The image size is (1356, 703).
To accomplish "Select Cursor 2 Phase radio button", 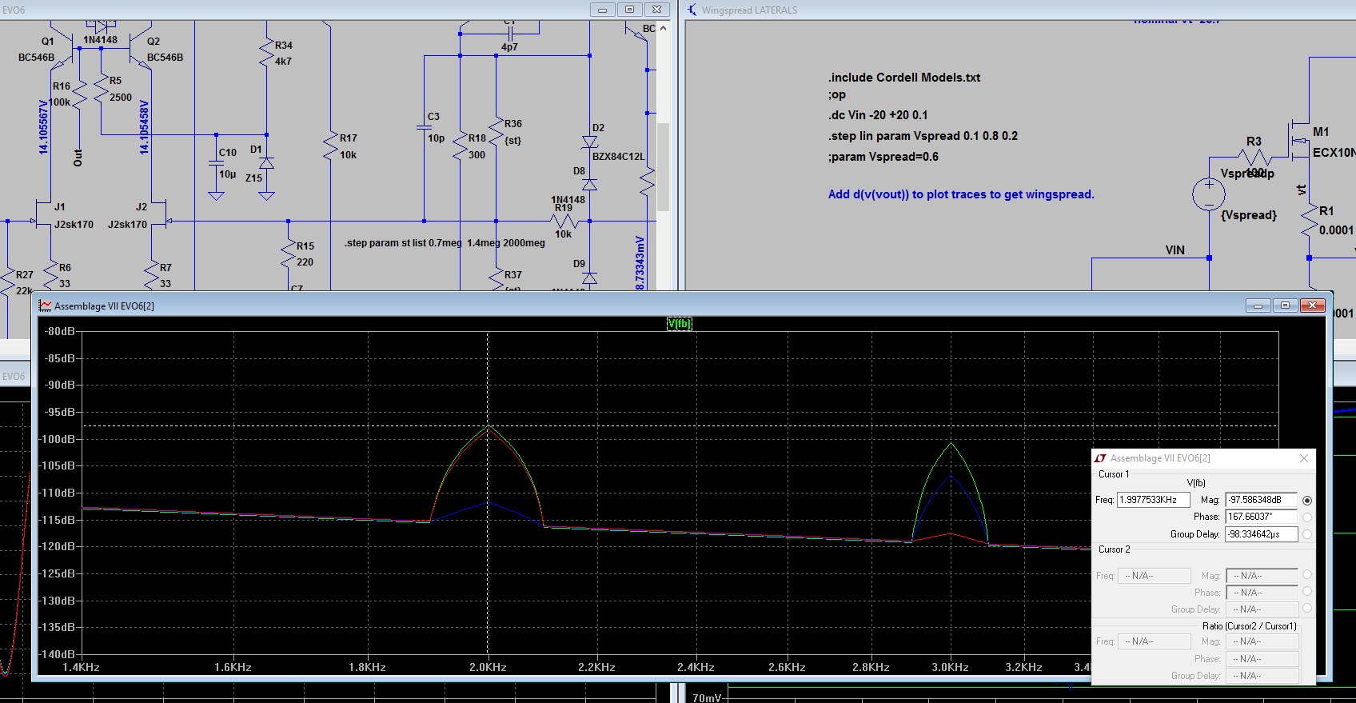I will pyautogui.click(x=1307, y=591).
